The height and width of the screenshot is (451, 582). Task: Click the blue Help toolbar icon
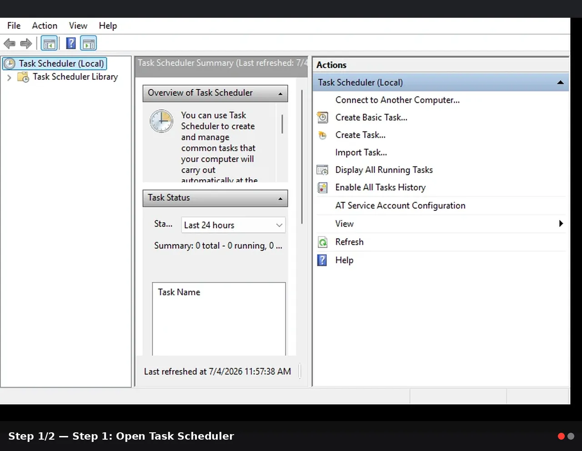tap(71, 44)
